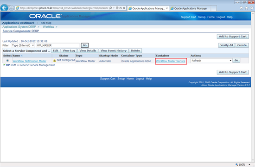Open the browser Home icon
Viewport: 255px width, 167px height.
[242, 8]
